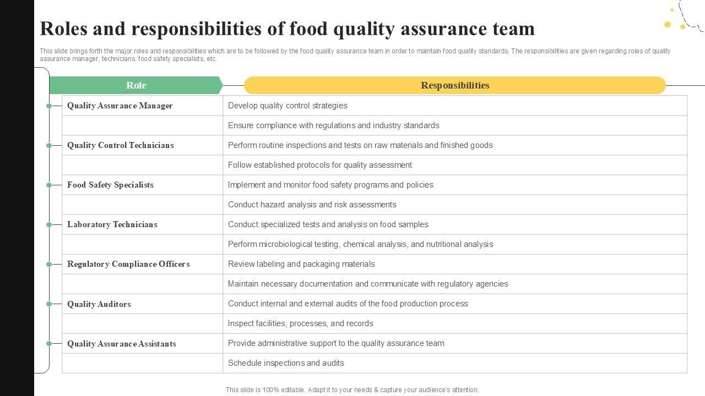The height and width of the screenshot is (396, 705).
Task: Click 'Conduct hazard analysis and risk assessments' row
Action: pyautogui.click(x=312, y=205)
